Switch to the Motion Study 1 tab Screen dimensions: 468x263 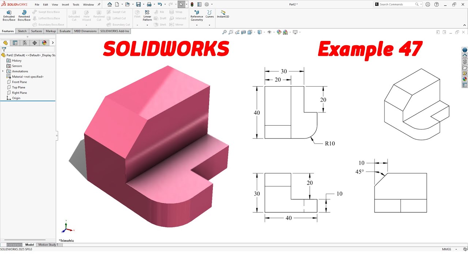point(48,245)
